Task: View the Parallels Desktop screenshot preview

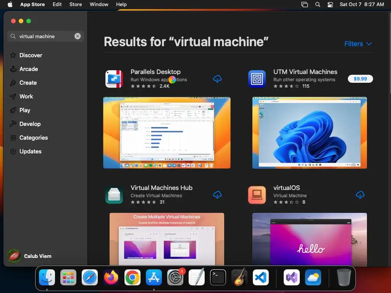Action: [167, 133]
